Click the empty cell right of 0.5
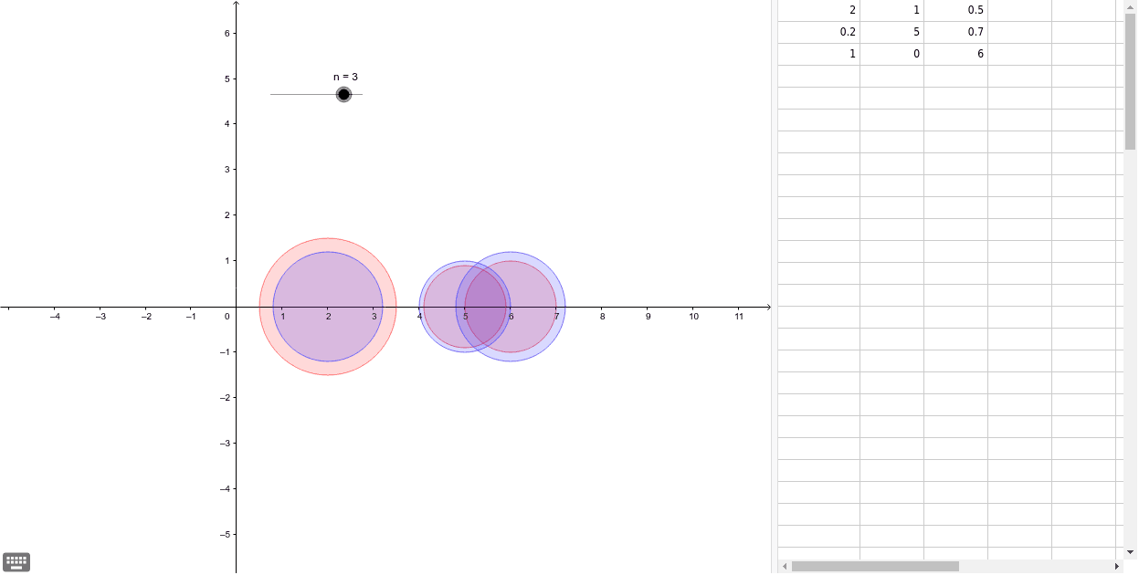This screenshot has height=575, width=1139. pos(1019,10)
